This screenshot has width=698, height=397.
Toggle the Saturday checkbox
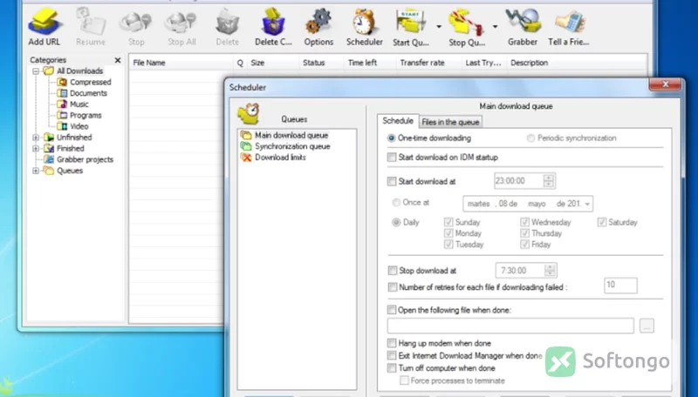[602, 222]
